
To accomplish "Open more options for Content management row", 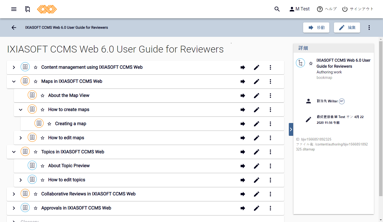I will (270, 67).
